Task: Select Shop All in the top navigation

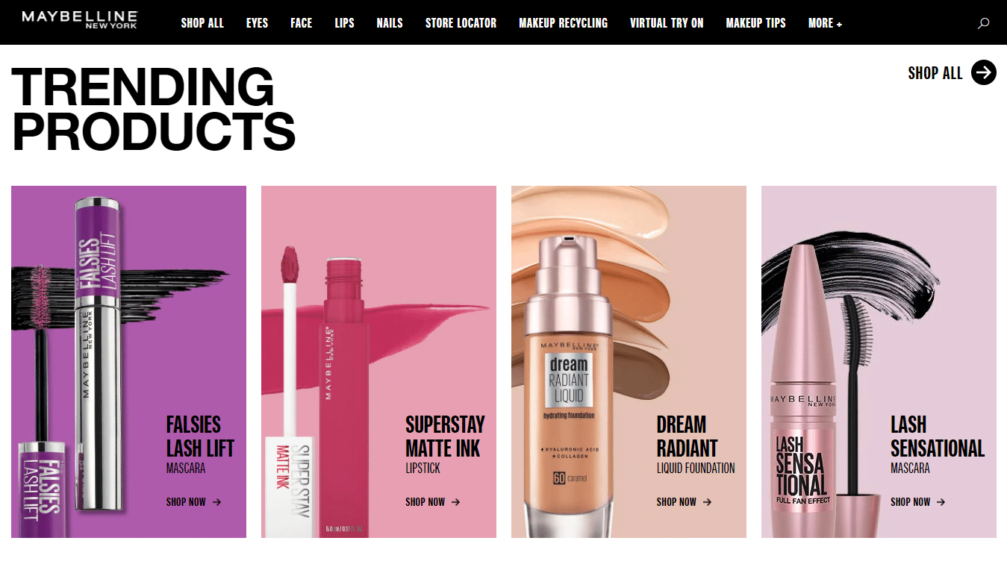Action: (x=202, y=23)
